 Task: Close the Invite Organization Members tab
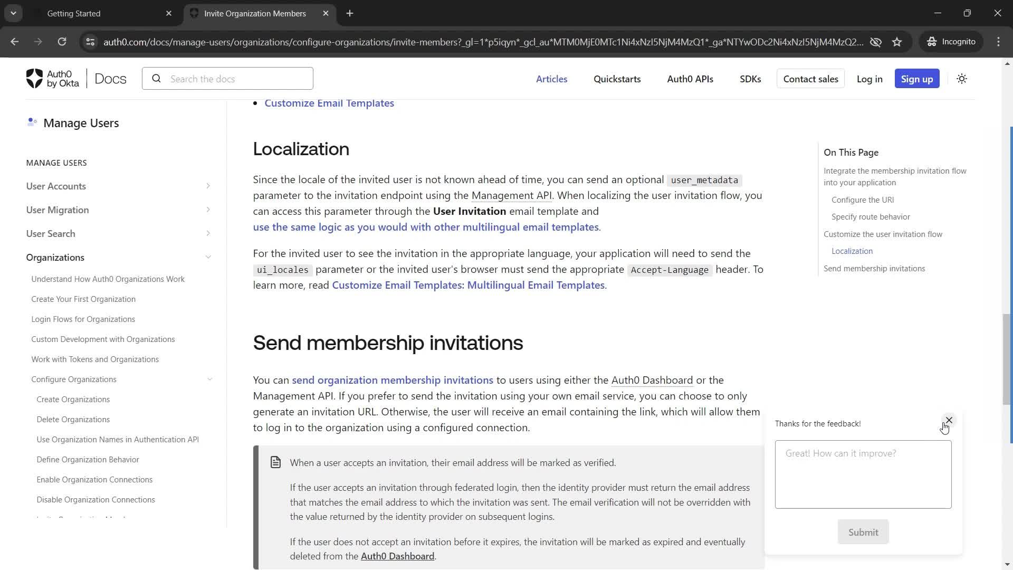click(326, 13)
